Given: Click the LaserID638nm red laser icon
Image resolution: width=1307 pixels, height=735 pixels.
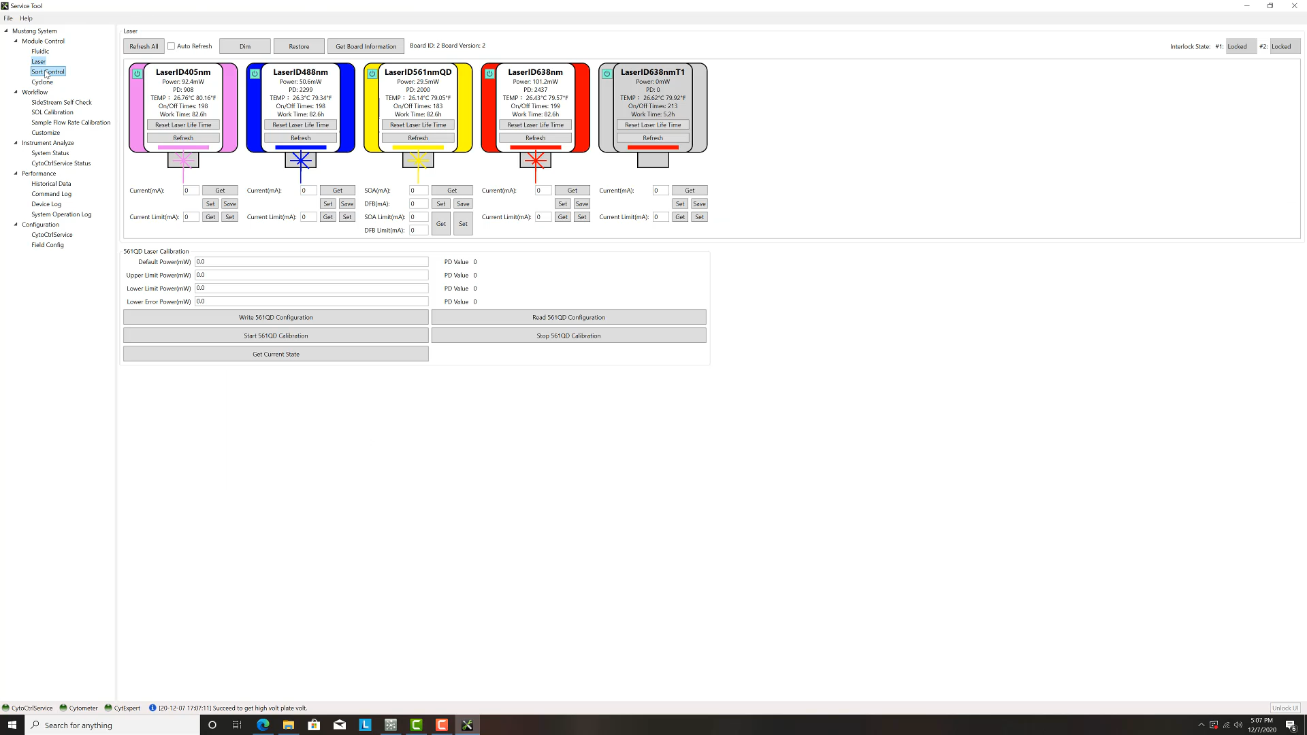Looking at the screenshot, I should 535,160.
